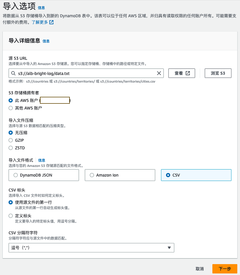Click the 浏览 S3 button
The image size is (240, 275).
218,73
